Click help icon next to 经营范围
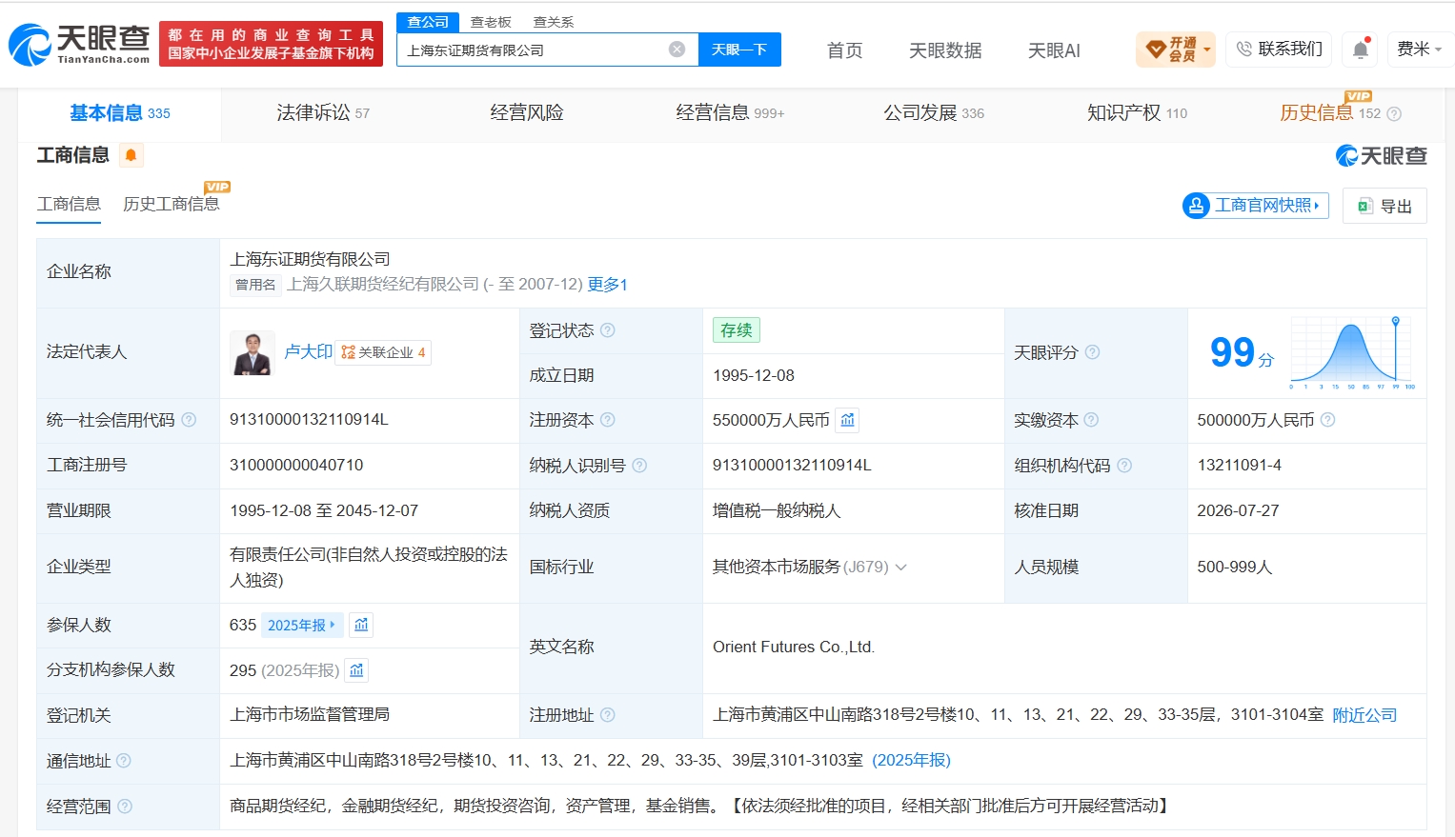The width and height of the screenshot is (1455, 837). (x=125, y=807)
